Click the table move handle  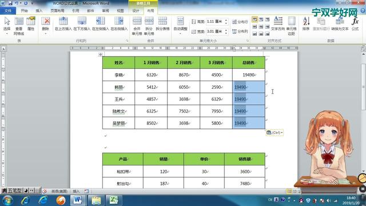(101, 54)
